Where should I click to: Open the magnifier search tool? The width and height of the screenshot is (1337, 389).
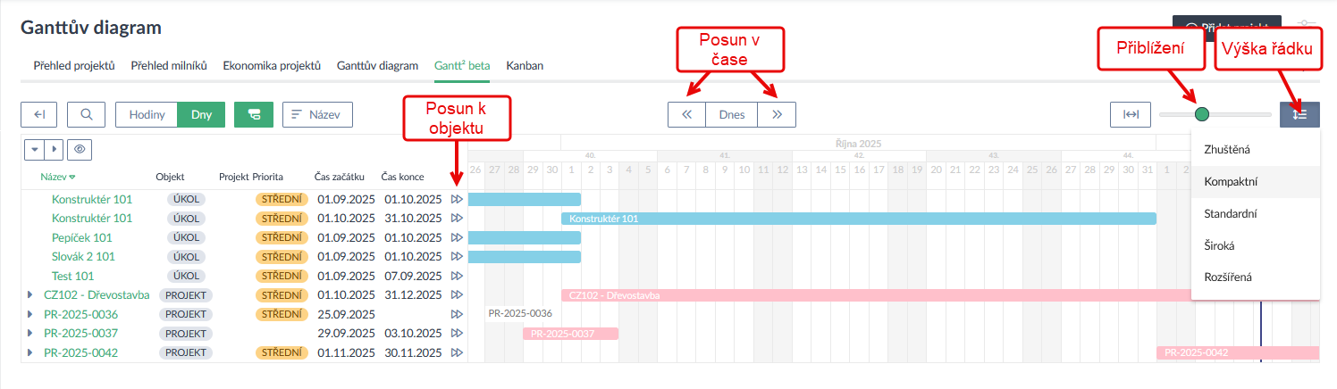pyautogui.click(x=86, y=114)
